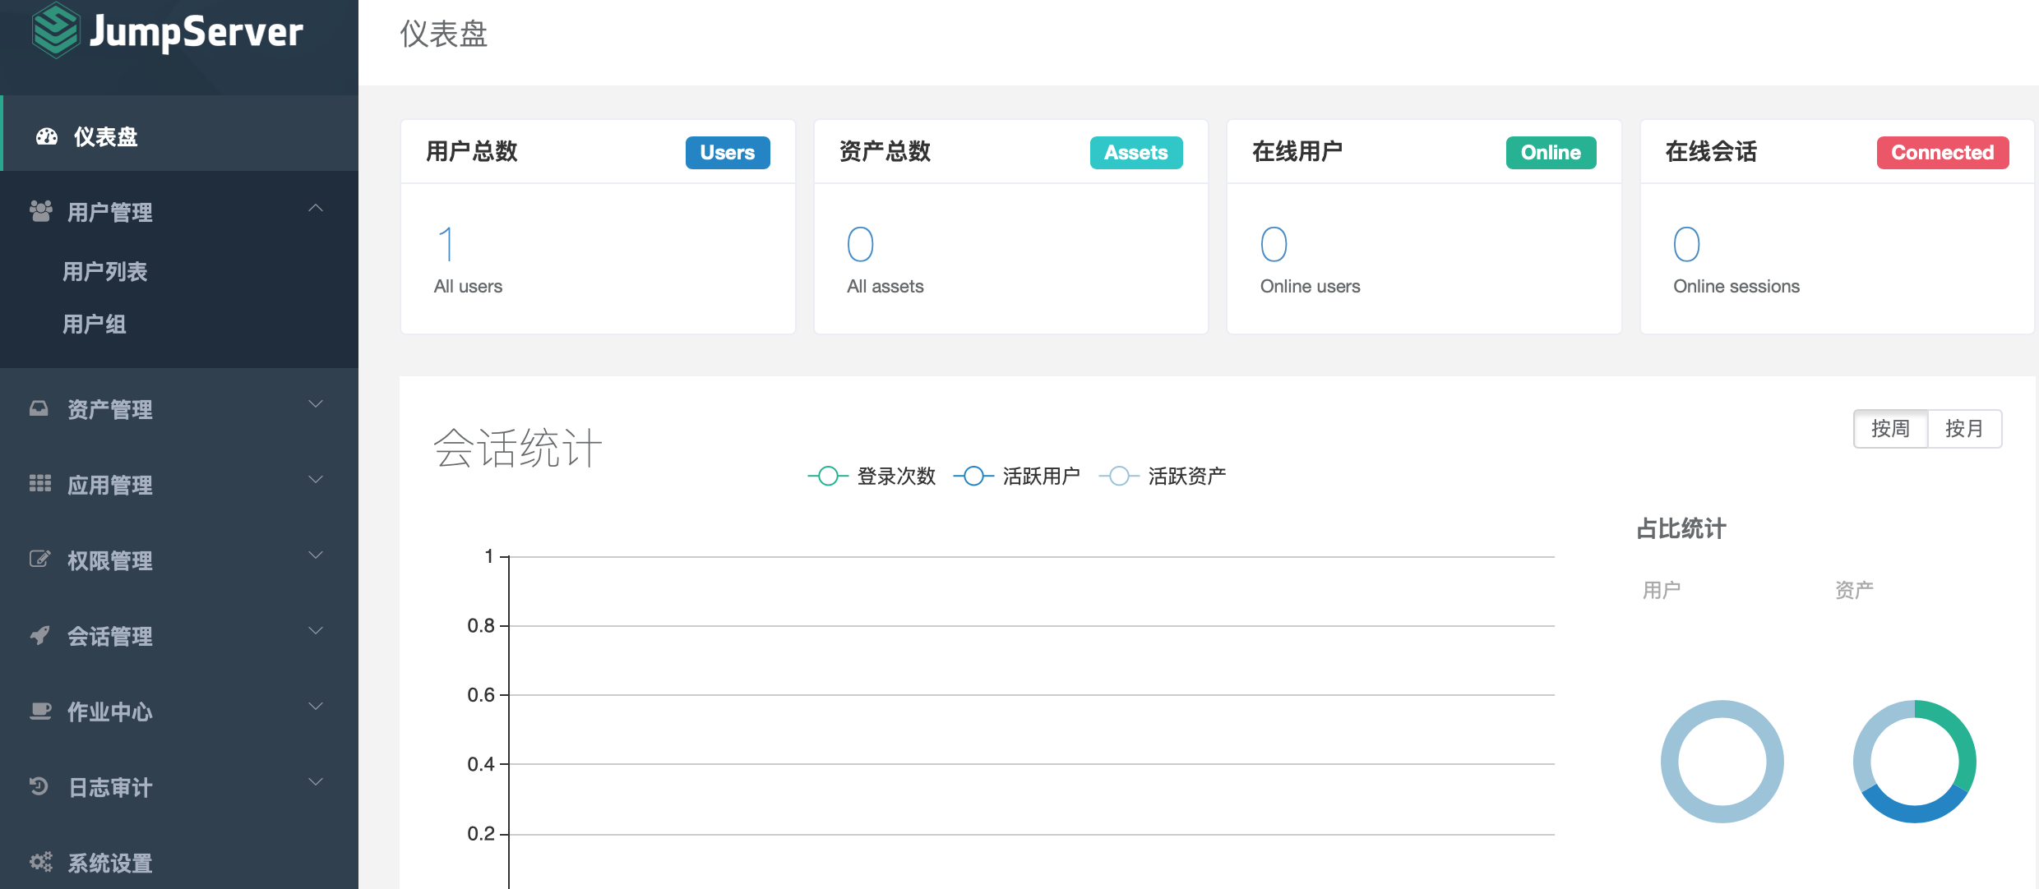
Task: Click the coffee cup icon beside 作业中心
Action: (40, 711)
